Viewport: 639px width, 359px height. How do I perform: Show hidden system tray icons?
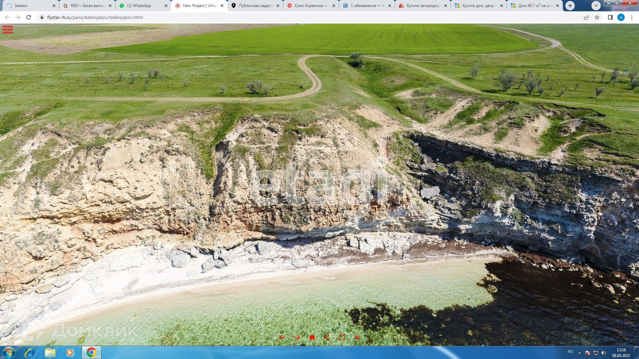click(x=579, y=353)
